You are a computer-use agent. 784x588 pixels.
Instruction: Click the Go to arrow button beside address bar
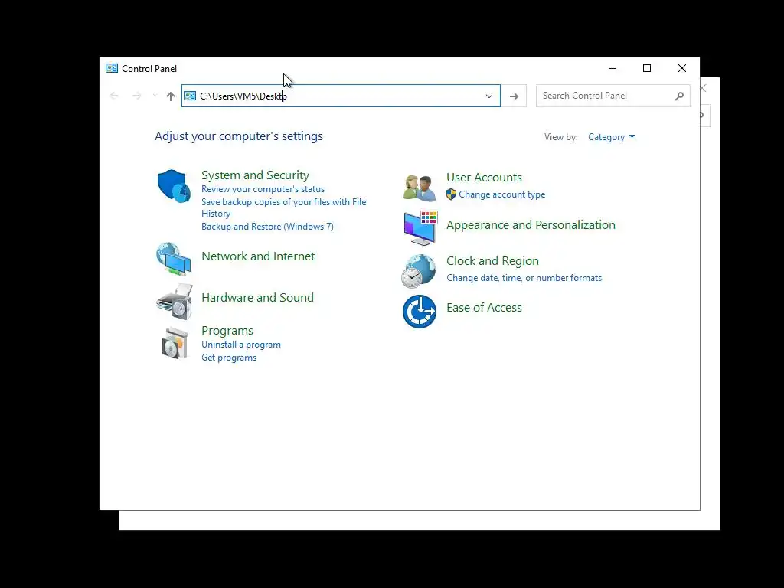[514, 96]
